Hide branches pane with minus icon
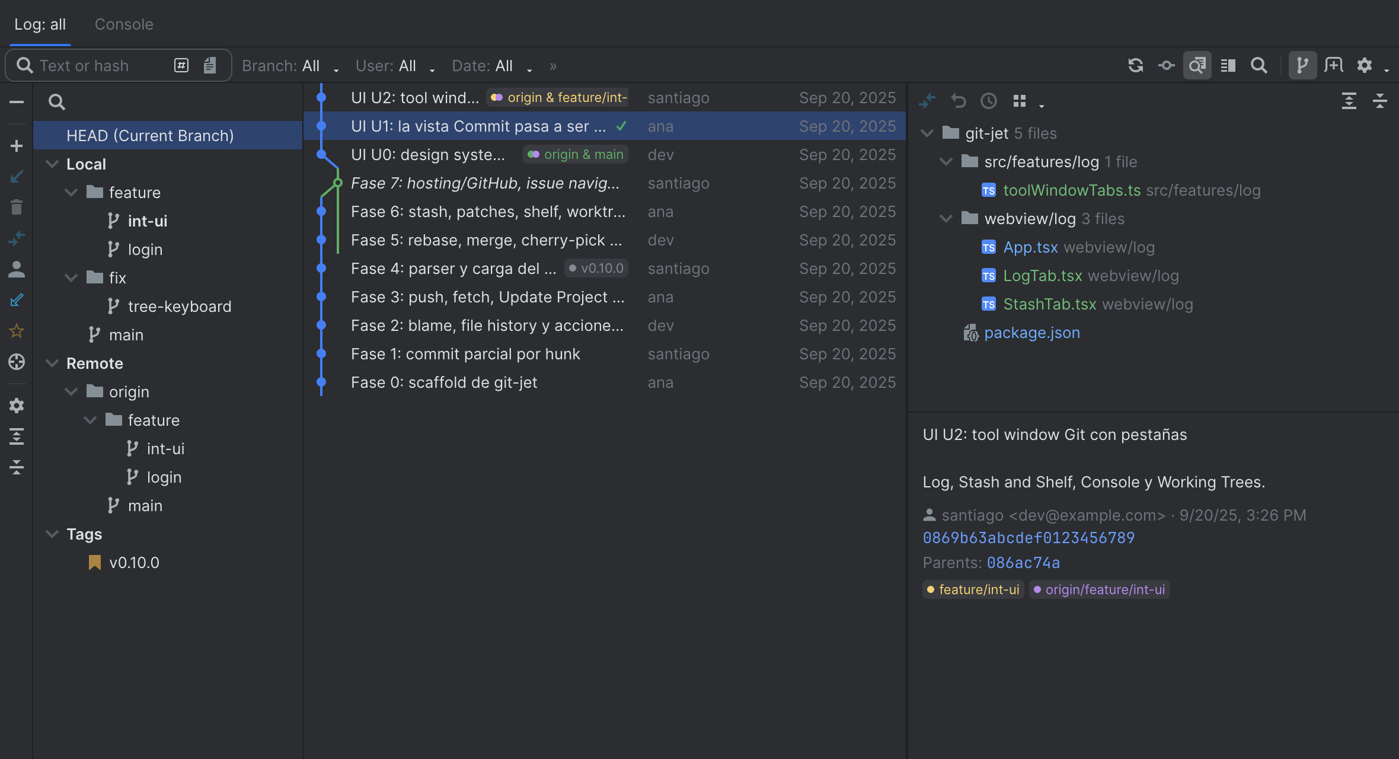Screen dimensions: 1399x759 click(17, 102)
